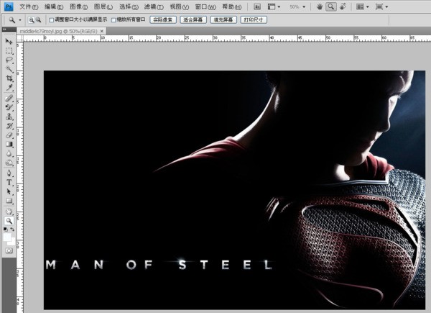Screen dimensions: 431x313
Task: Open the 图像 menu
Action: pos(78,6)
